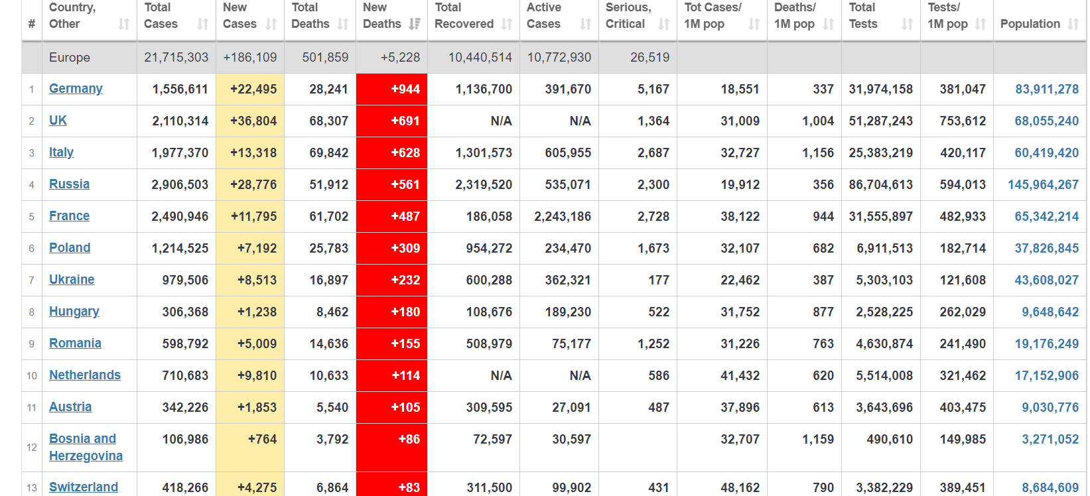This screenshot has height=496, width=1090.
Task: Click sort icon in New Cases column
Action: [271, 25]
